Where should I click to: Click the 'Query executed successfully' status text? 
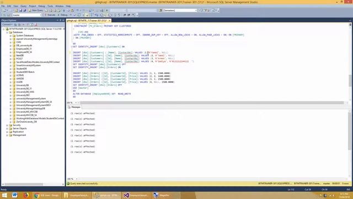[x=84, y=184]
